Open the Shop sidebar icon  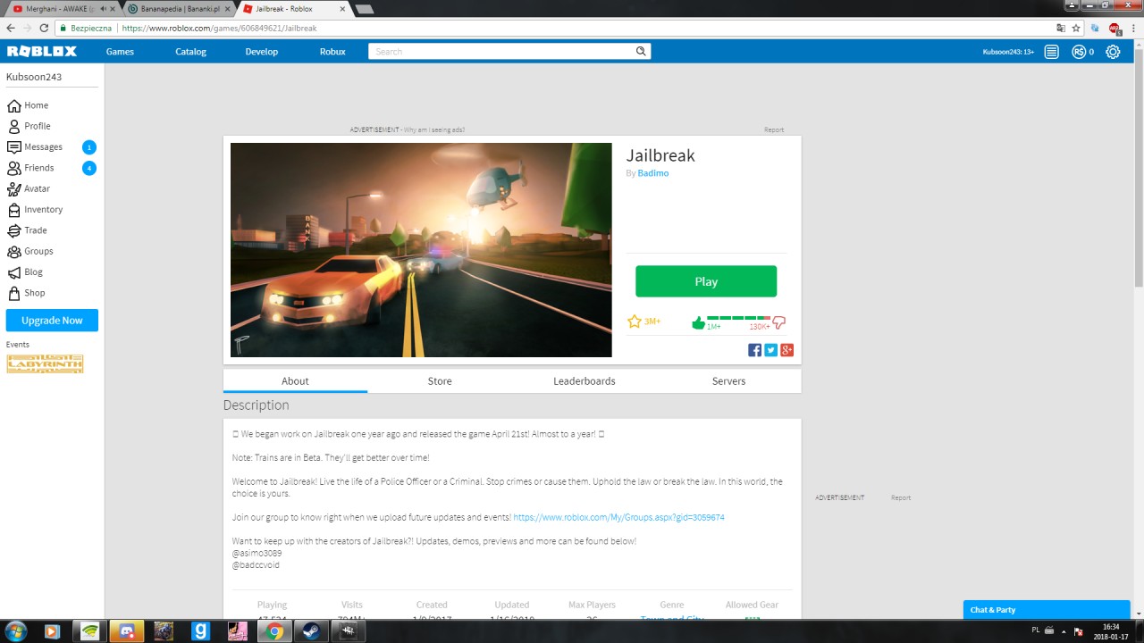pos(13,293)
